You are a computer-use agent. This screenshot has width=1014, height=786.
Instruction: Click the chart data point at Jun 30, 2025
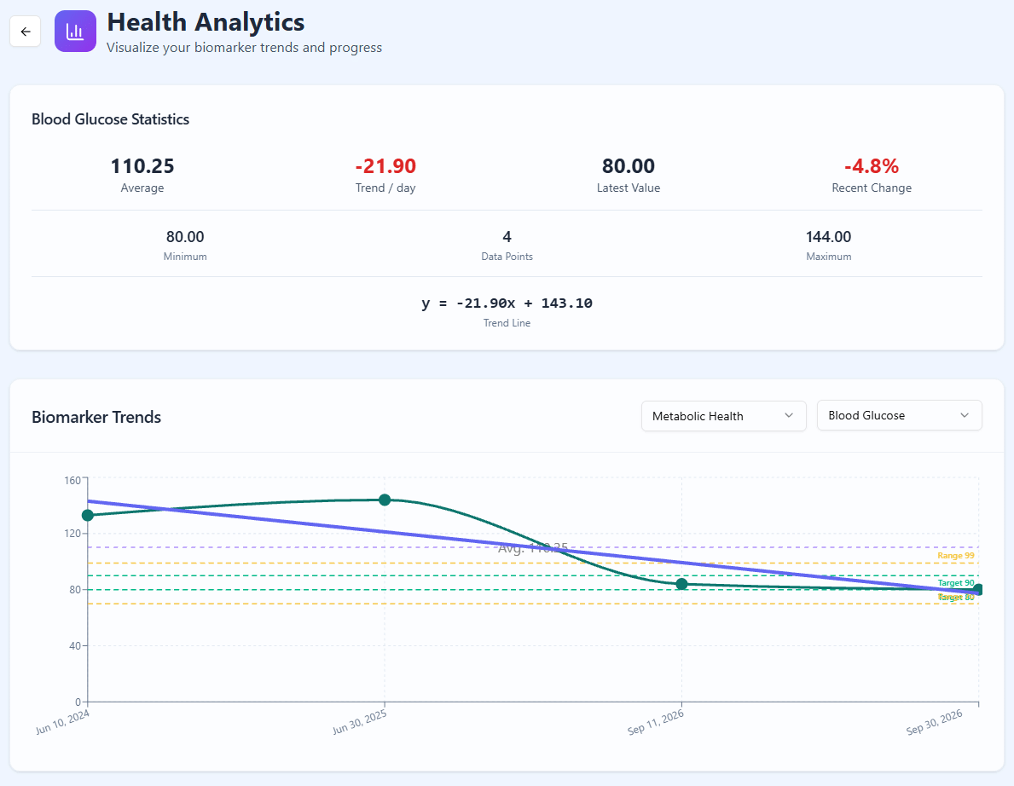pos(385,500)
